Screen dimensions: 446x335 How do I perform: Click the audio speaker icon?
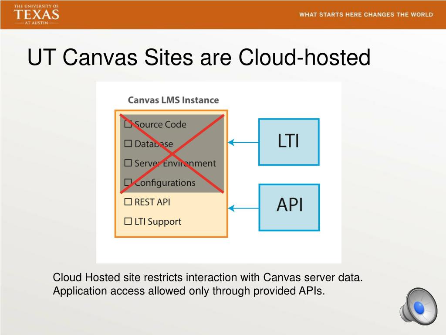click(419, 307)
